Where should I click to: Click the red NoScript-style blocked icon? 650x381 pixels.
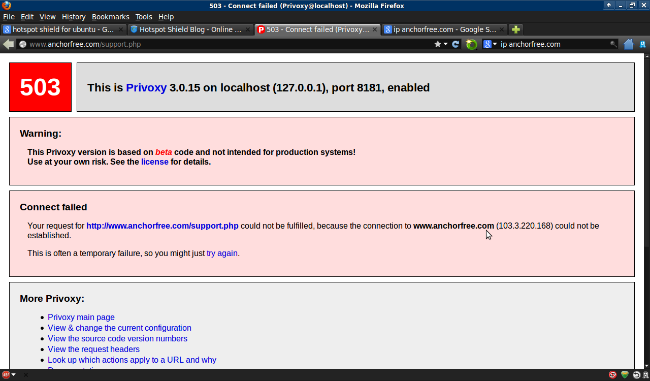pyautogui.click(x=613, y=375)
